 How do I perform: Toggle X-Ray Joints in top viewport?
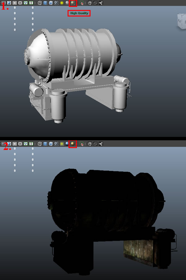pyautogui.click(x=101, y=3)
